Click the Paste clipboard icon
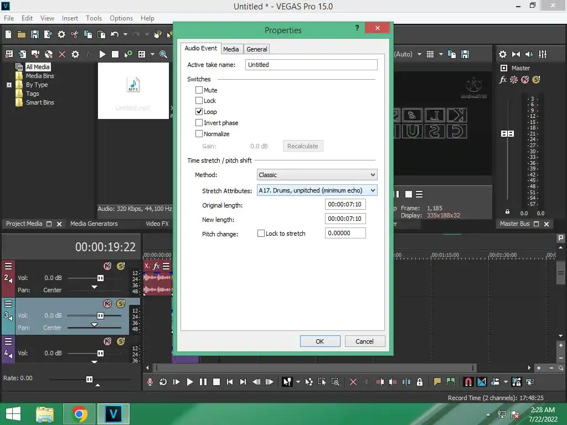Image resolution: width=567 pixels, height=425 pixels. click(x=101, y=34)
